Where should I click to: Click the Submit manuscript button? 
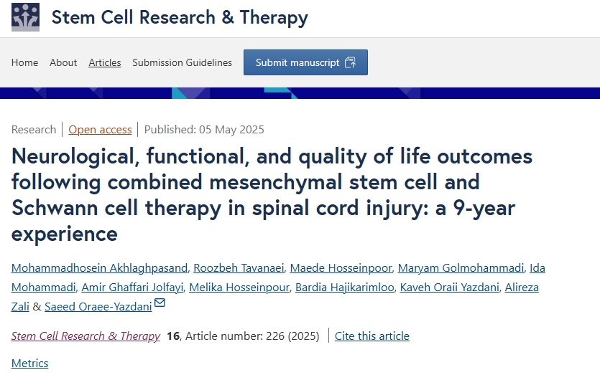pos(305,62)
